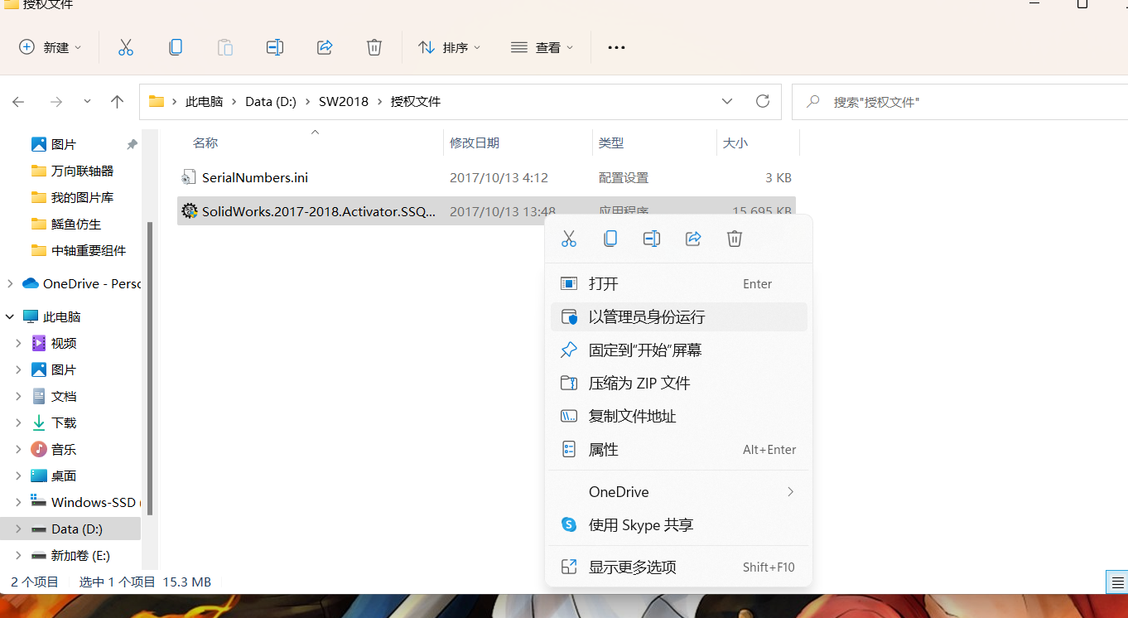Click the Share icon in the toolbar
The width and height of the screenshot is (1128, 618).
325,47
